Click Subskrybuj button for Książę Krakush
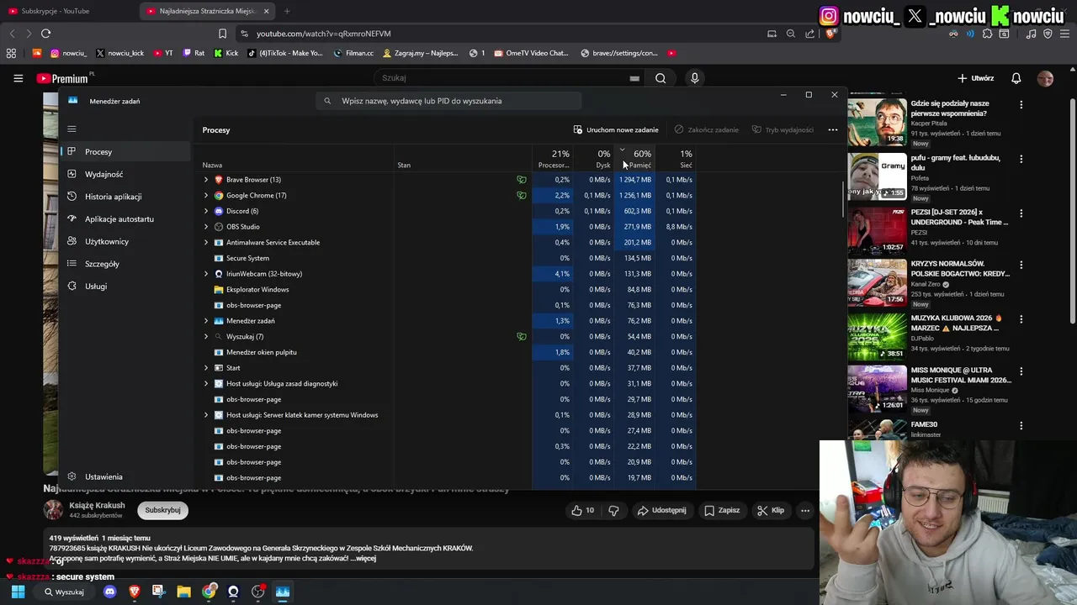The height and width of the screenshot is (605, 1077). (162, 510)
